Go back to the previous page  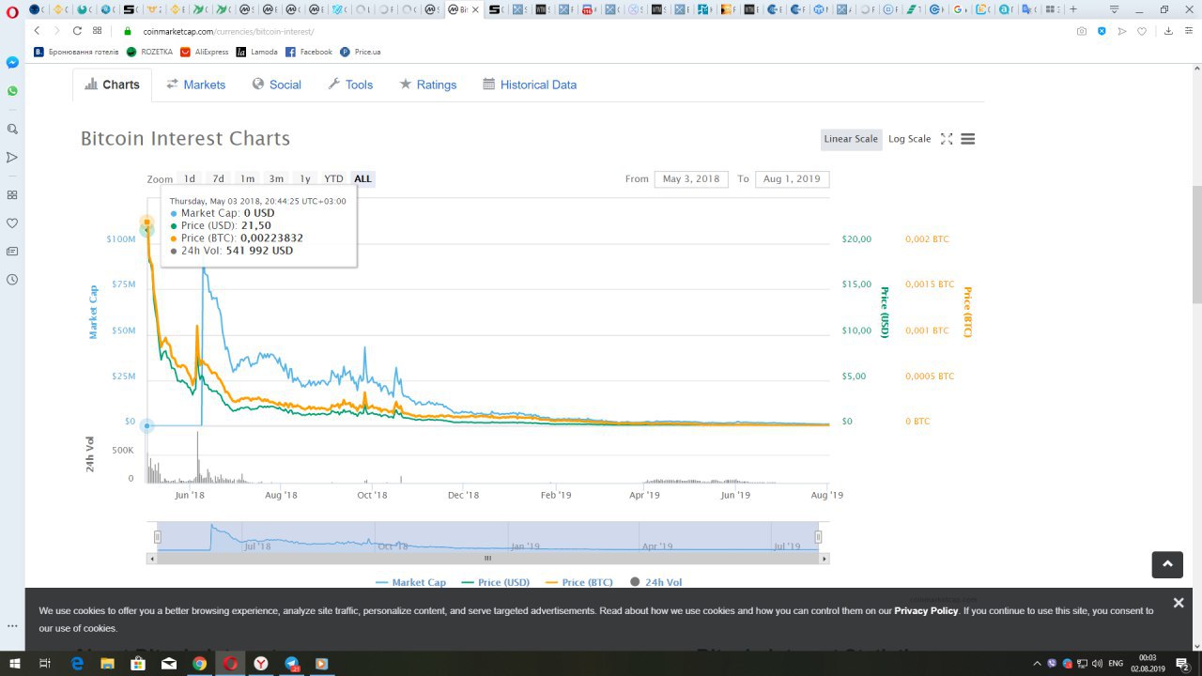tap(37, 31)
